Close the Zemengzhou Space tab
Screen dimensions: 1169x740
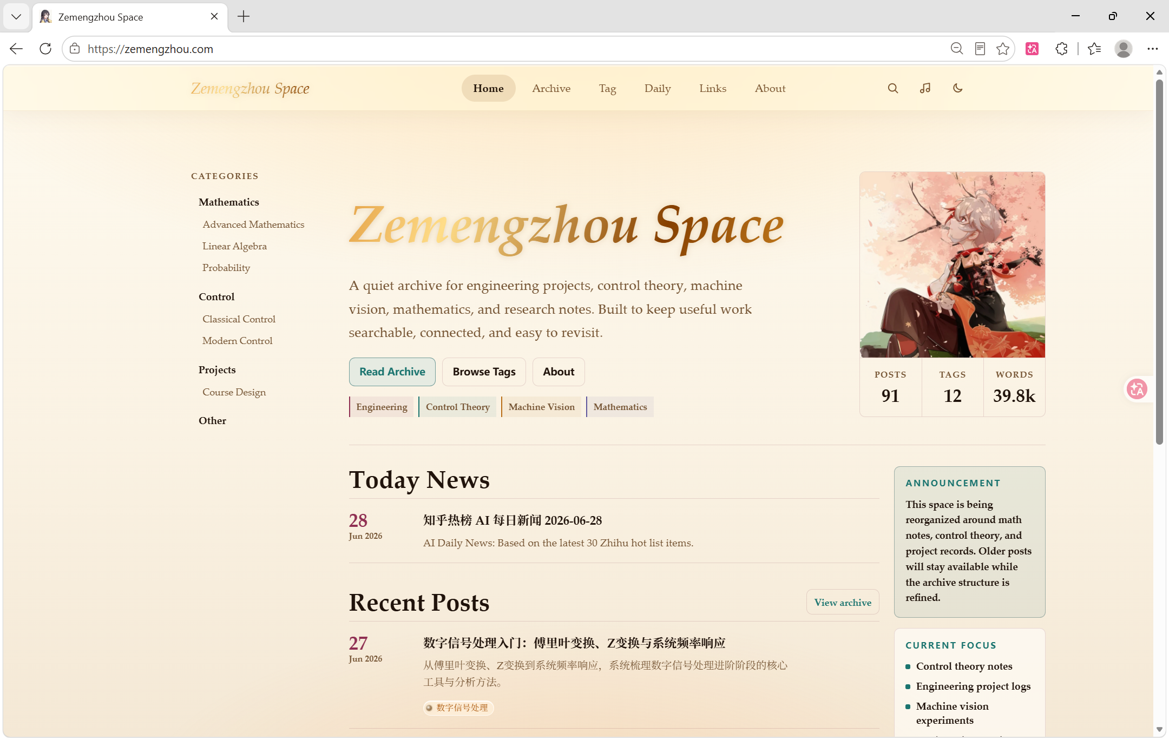pos(214,16)
